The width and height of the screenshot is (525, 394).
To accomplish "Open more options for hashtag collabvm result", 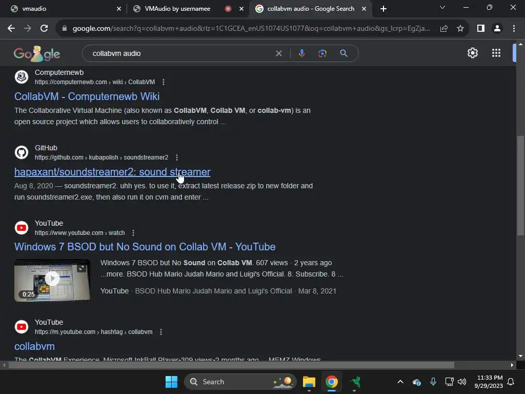I will point(161,332).
